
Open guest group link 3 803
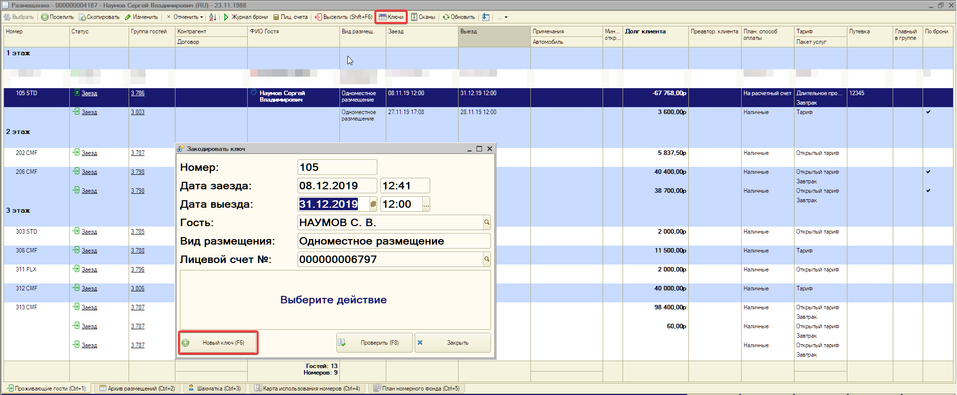[x=138, y=112]
